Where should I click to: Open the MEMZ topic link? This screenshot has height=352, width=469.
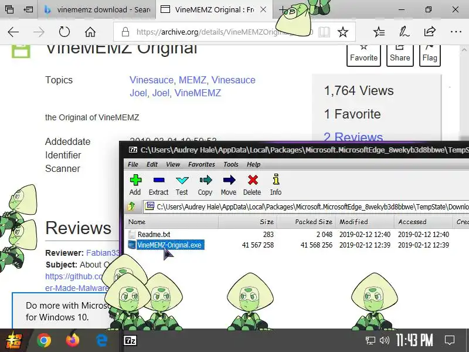tap(192, 80)
